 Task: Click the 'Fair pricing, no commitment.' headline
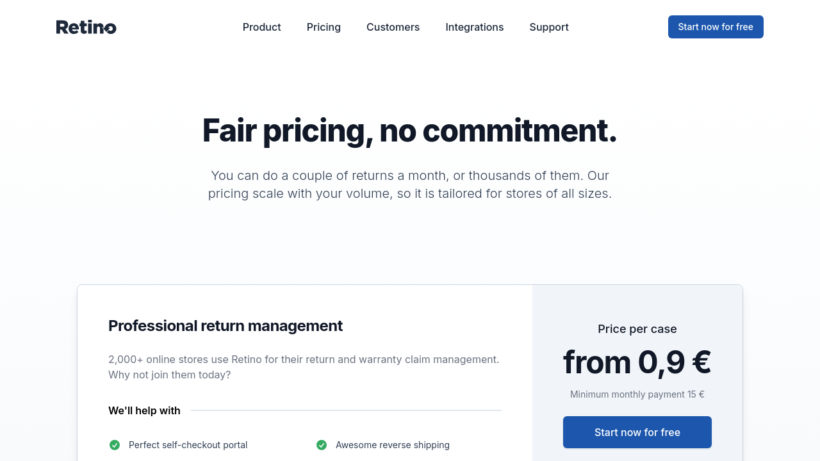coord(409,131)
